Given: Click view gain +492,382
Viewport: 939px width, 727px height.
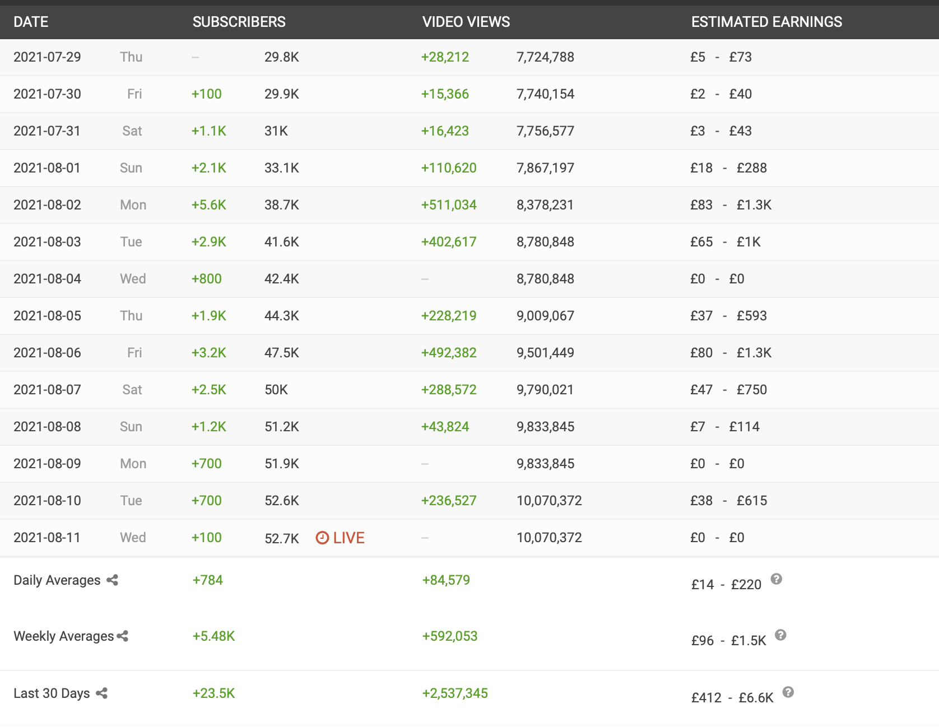Looking at the screenshot, I should 449,353.
